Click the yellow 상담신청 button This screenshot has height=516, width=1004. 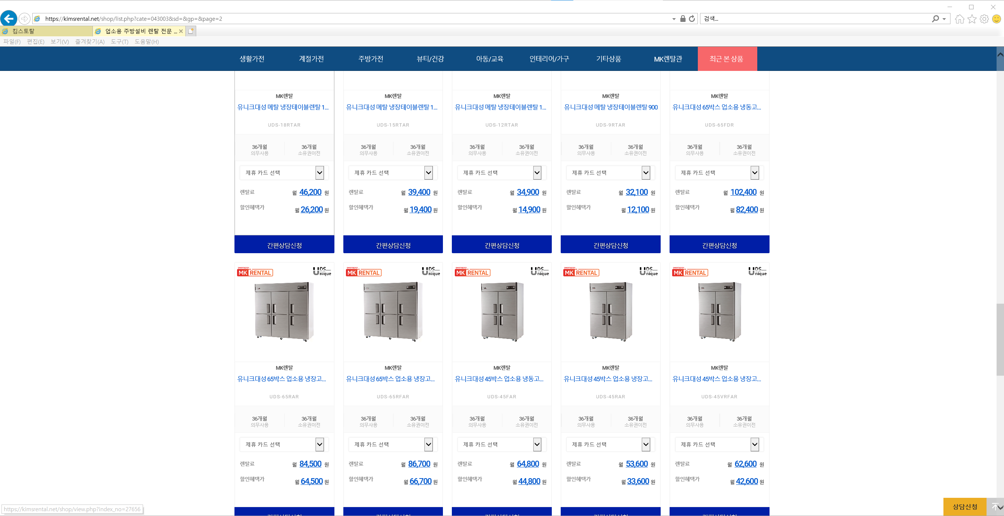point(965,507)
